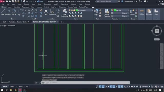Toggle Clean Screen mode
This screenshot has width=164, height=92.
click(159, 87)
